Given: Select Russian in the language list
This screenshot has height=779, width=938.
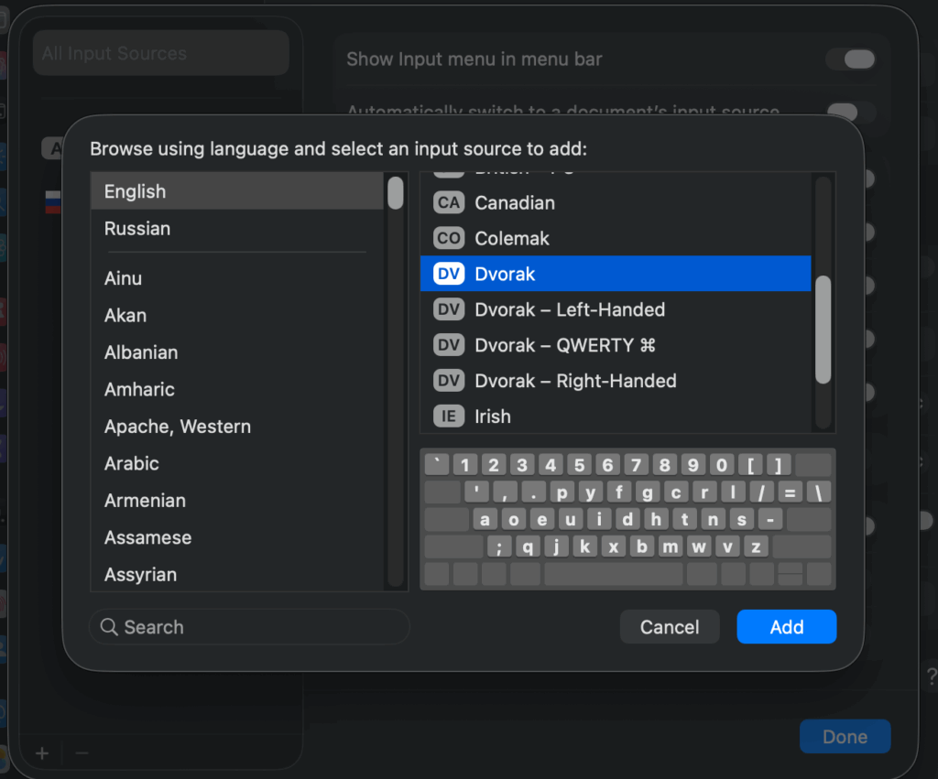Looking at the screenshot, I should (137, 229).
